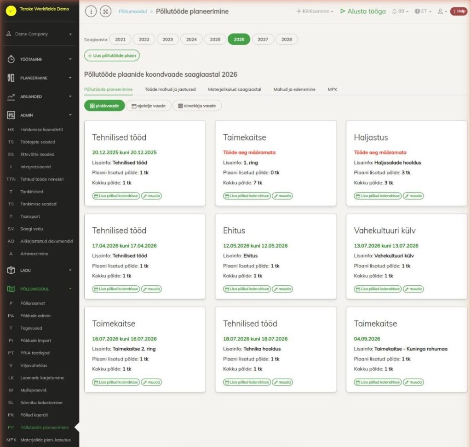Select season year 2027

[x=263, y=40]
